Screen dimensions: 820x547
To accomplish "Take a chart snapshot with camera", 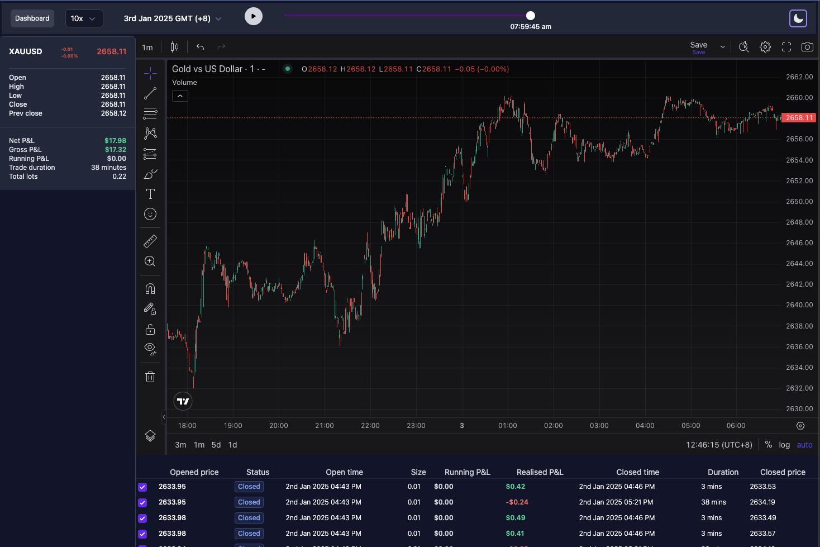I will tap(807, 47).
